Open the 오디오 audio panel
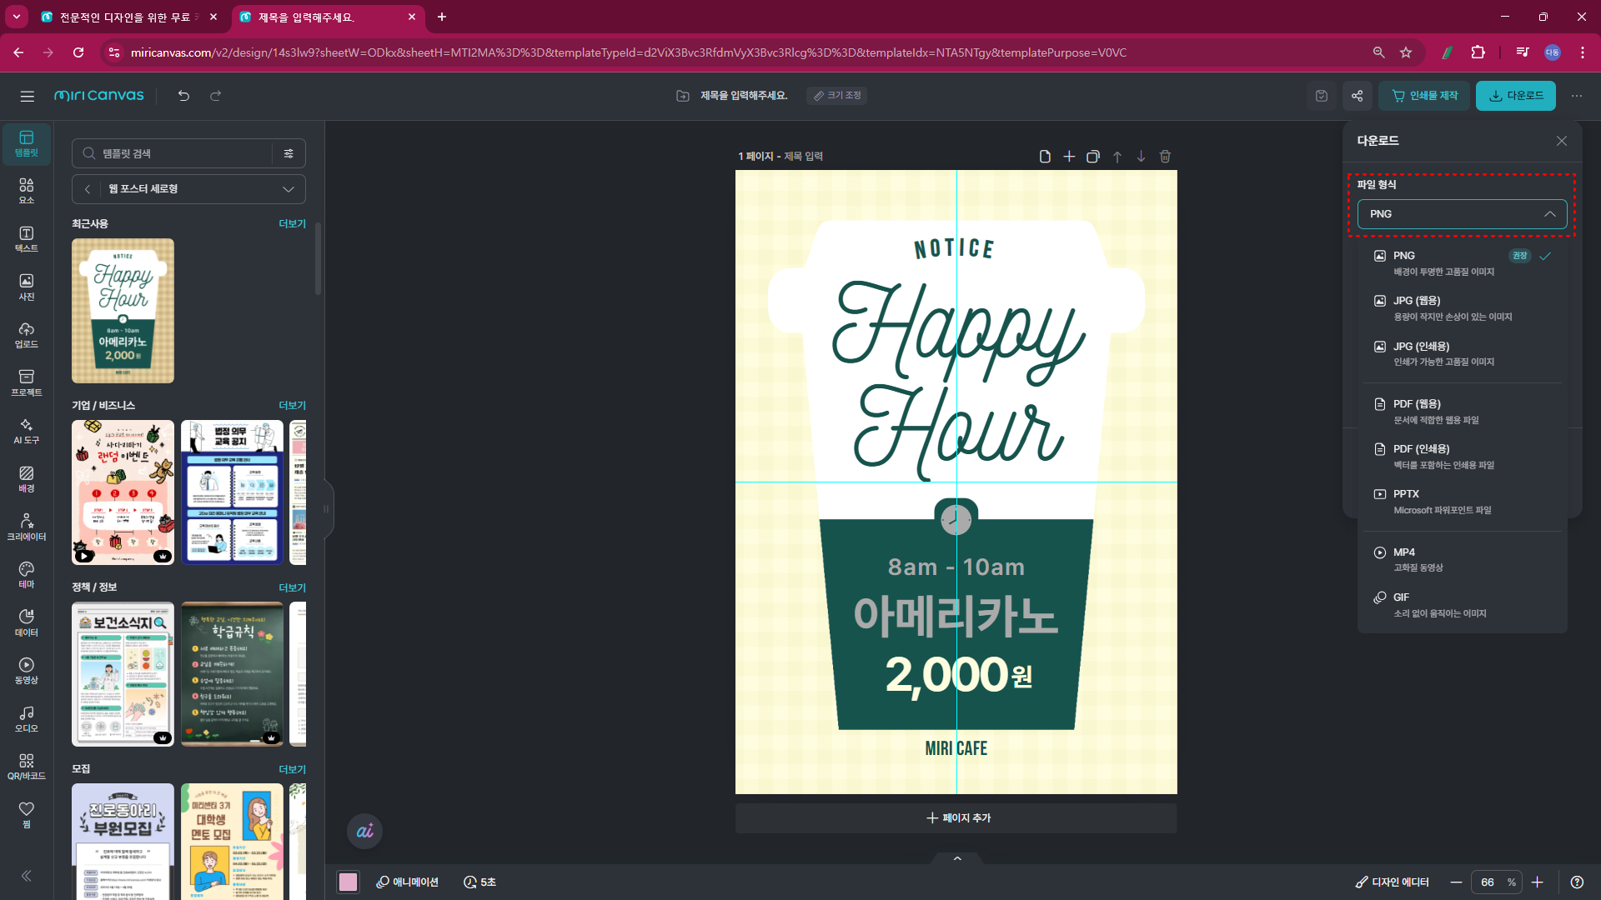The width and height of the screenshot is (1601, 900). point(27,719)
